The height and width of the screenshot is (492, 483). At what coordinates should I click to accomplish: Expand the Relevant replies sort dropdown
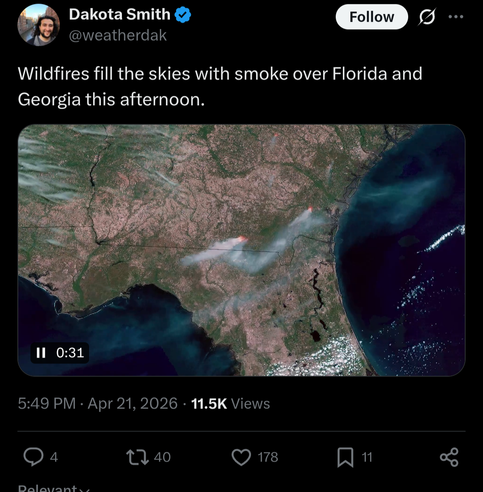coord(53,488)
